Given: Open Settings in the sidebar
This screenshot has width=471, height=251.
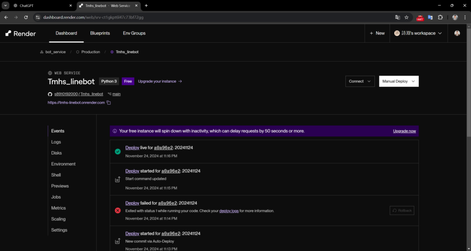Looking at the screenshot, I should pos(59,230).
